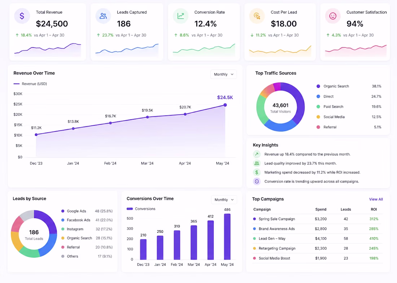Click the Cost Per Lead sparkline chart
The image size is (397, 283).
point(280,51)
